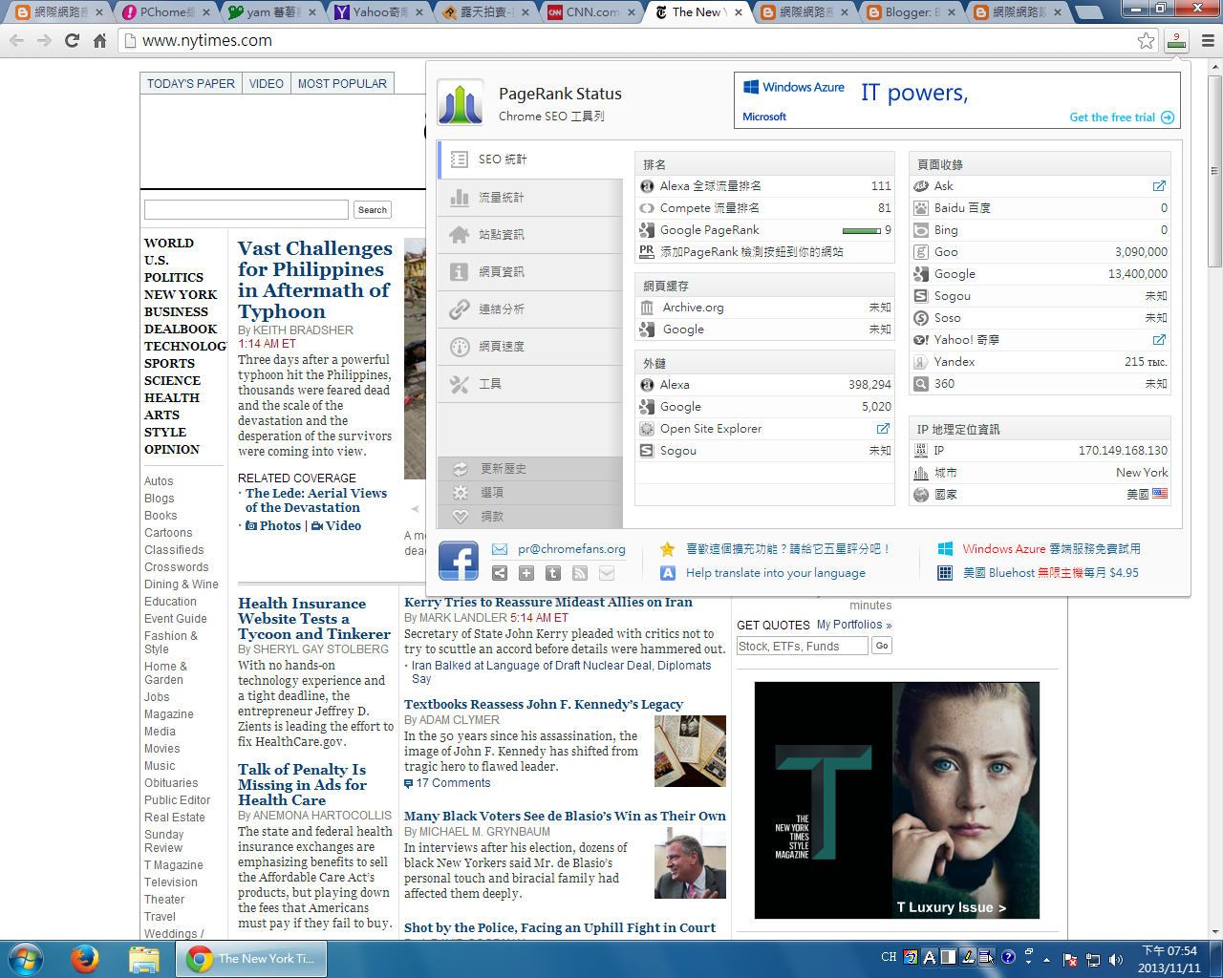
Task: Click the RSS feed icon in the popup footer
Action: pyautogui.click(x=580, y=573)
